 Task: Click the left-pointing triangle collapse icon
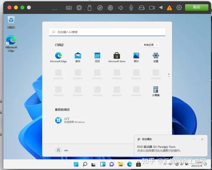(x=161, y=7)
